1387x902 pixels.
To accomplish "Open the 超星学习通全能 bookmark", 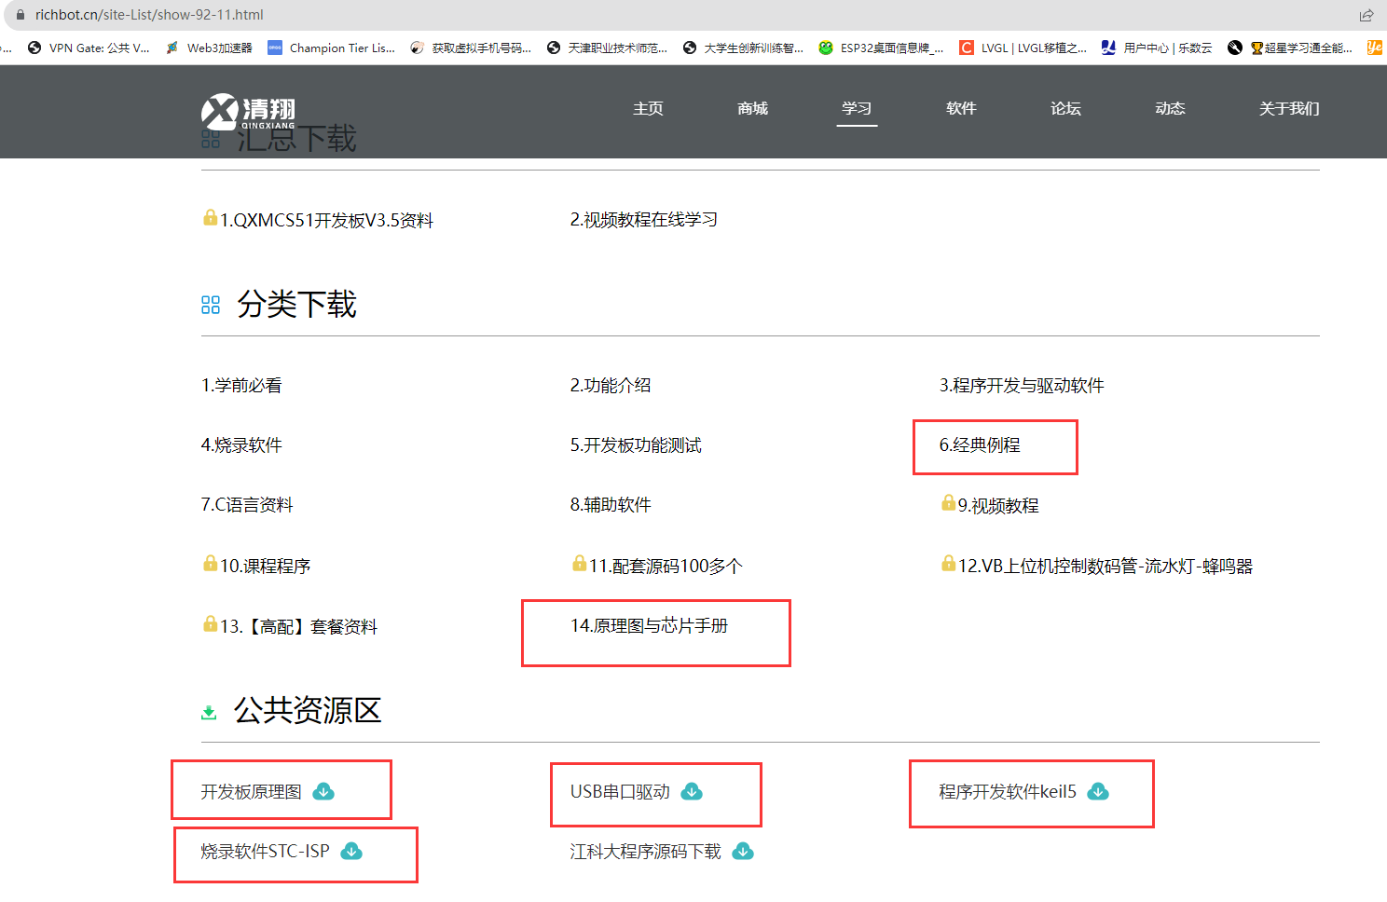I will click(x=1290, y=48).
